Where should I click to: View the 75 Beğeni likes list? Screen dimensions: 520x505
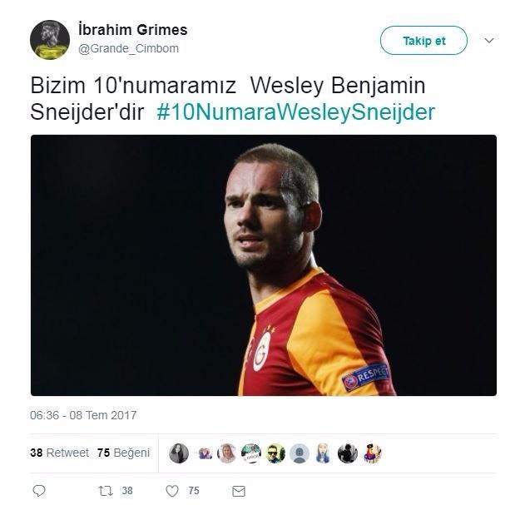tap(124, 453)
